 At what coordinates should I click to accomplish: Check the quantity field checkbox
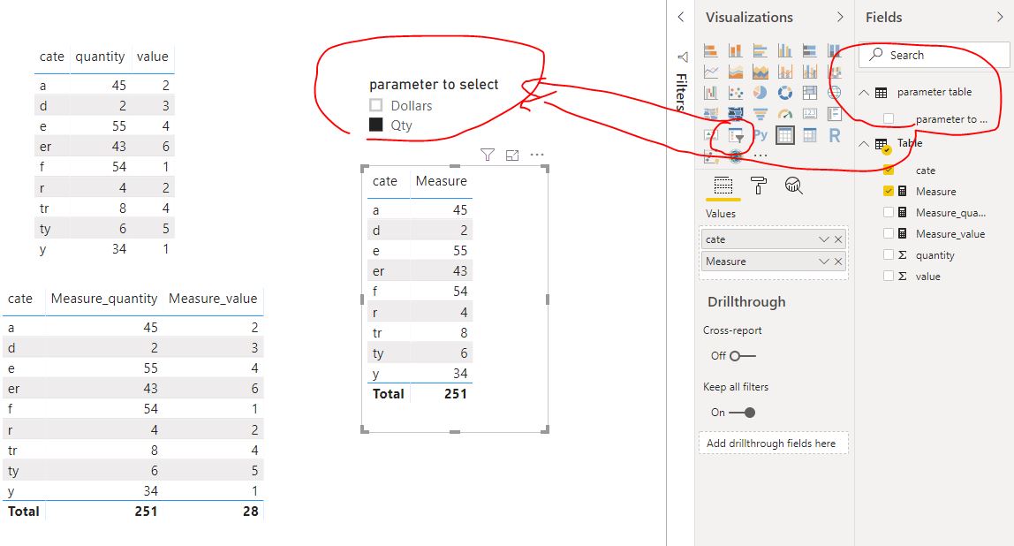(x=889, y=254)
